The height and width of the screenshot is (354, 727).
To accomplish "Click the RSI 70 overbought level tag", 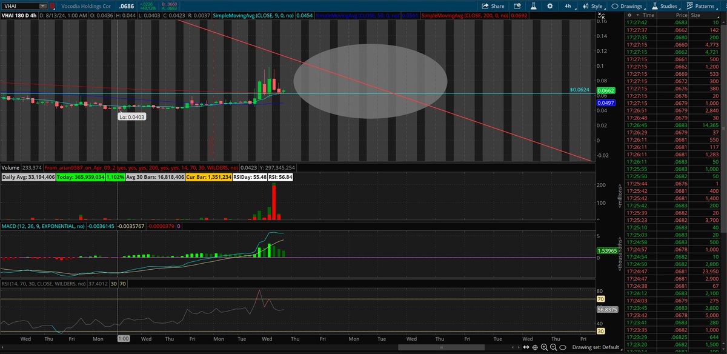I will pos(602,299).
